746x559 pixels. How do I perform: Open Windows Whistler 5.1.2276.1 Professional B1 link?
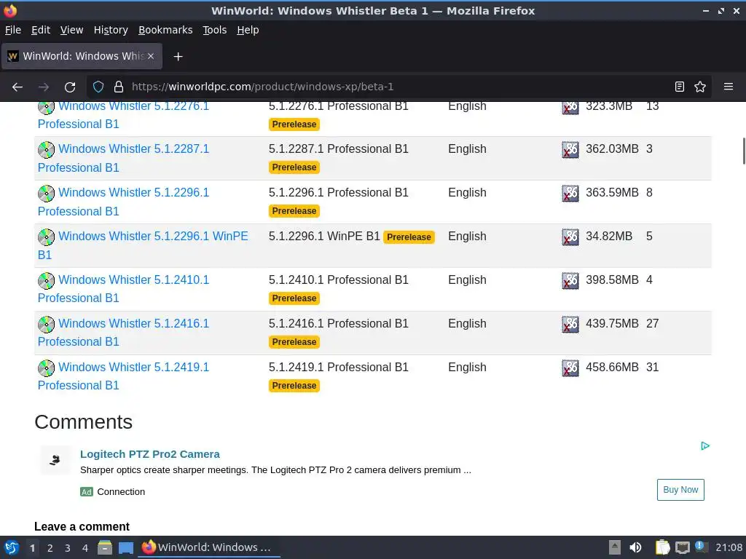pyautogui.click(x=123, y=114)
